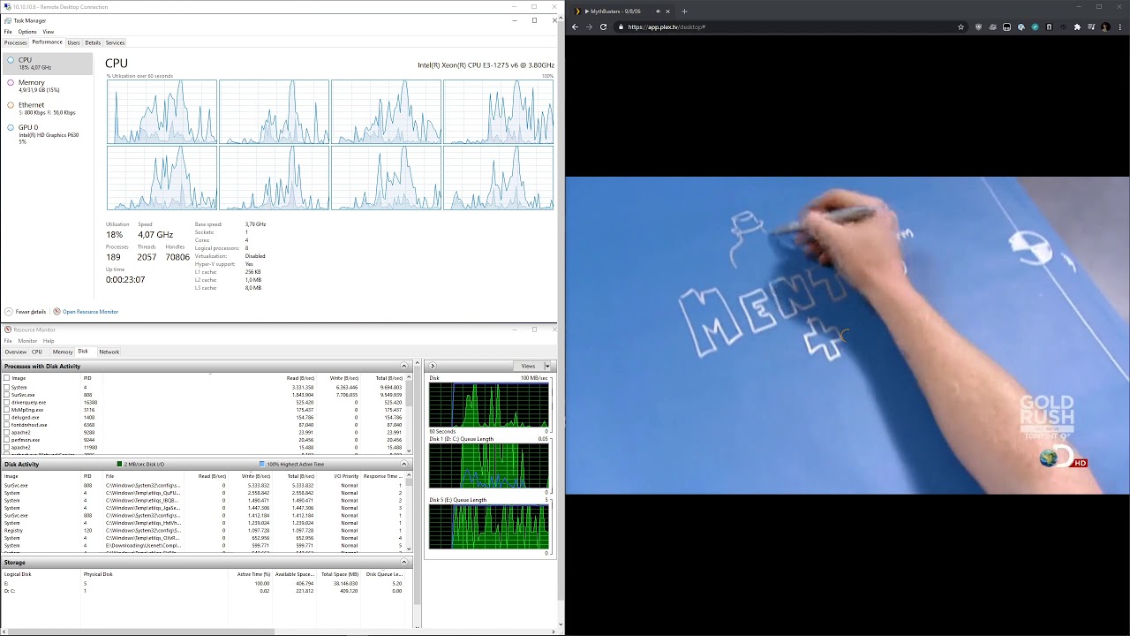Close the MythBusters tab
Screen dimensions: 1130x636
tap(668, 11)
